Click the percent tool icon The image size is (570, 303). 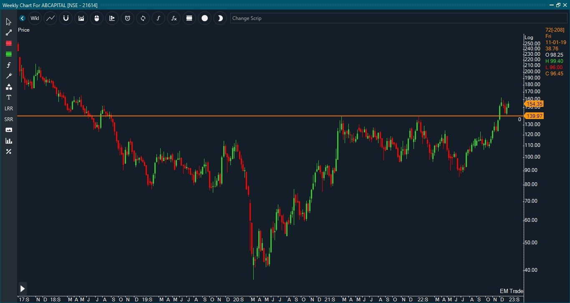click(x=9, y=151)
